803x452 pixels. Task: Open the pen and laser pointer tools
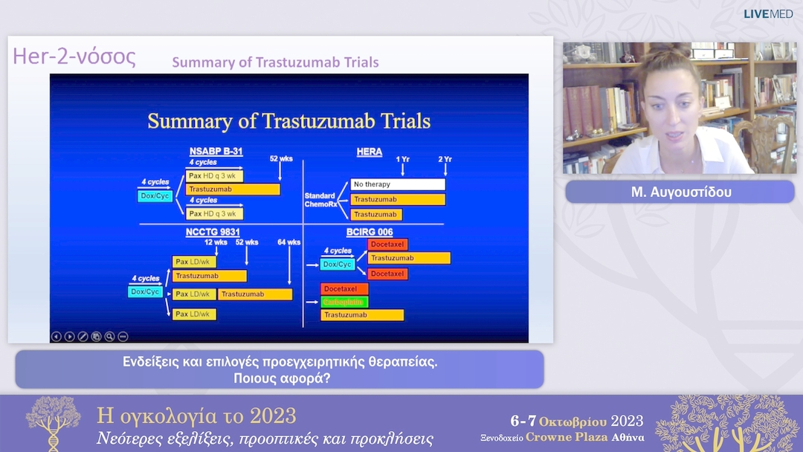83,336
